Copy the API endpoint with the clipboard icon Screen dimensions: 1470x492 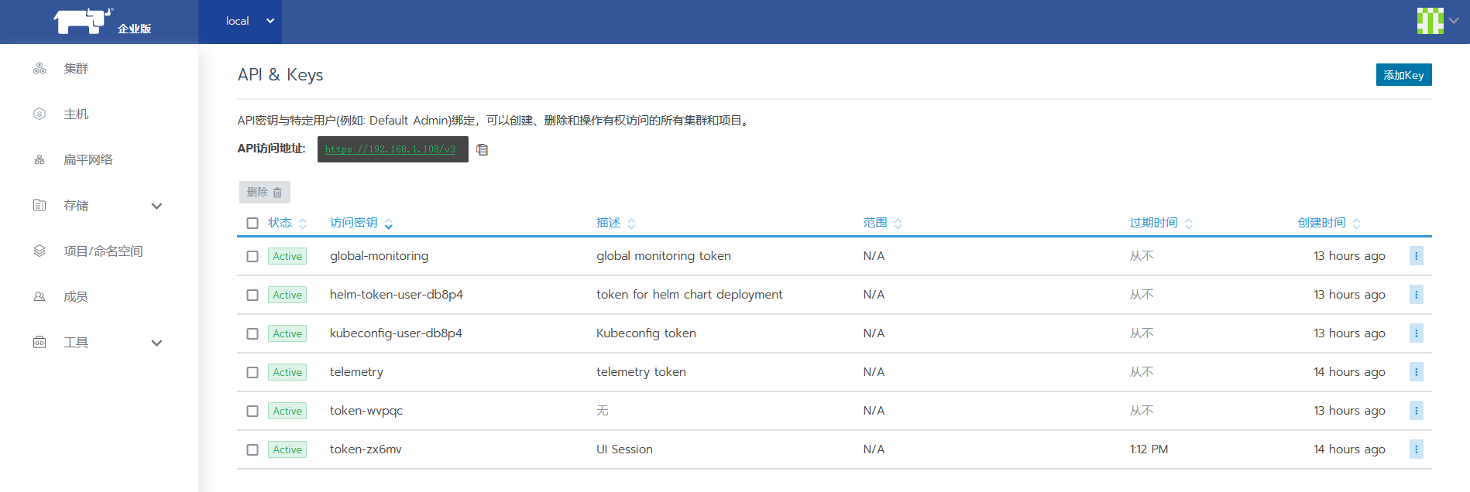483,149
